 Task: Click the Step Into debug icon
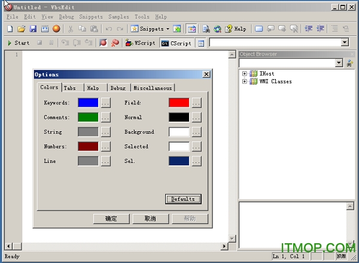65,43
